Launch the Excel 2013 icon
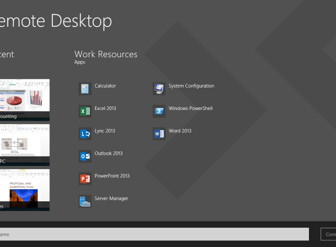This screenshot has width=336, height=247. click(x=85, y=111)
